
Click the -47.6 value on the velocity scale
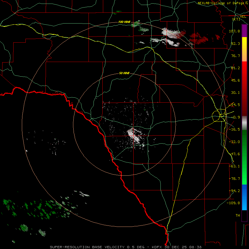pos(234,154)
